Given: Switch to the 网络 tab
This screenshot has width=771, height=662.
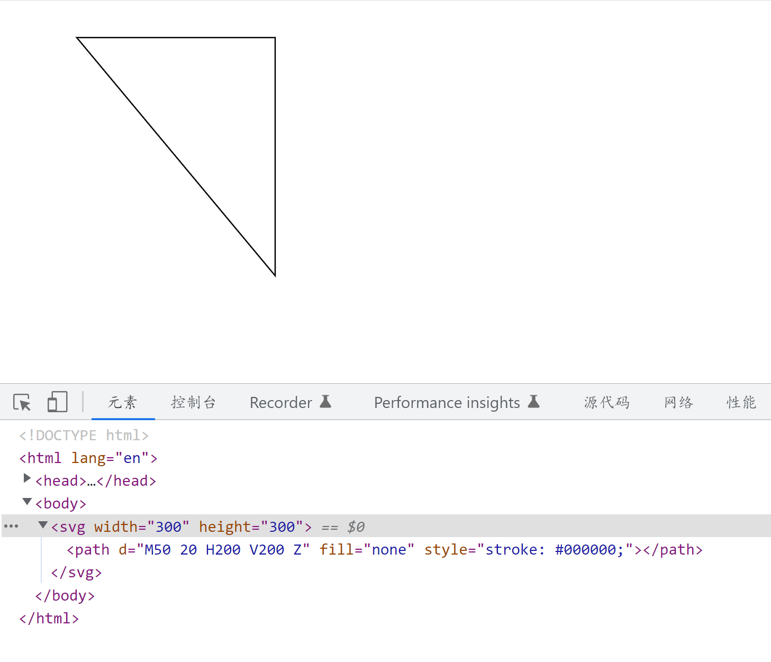Looking at the screenshot, I should 679,403.
